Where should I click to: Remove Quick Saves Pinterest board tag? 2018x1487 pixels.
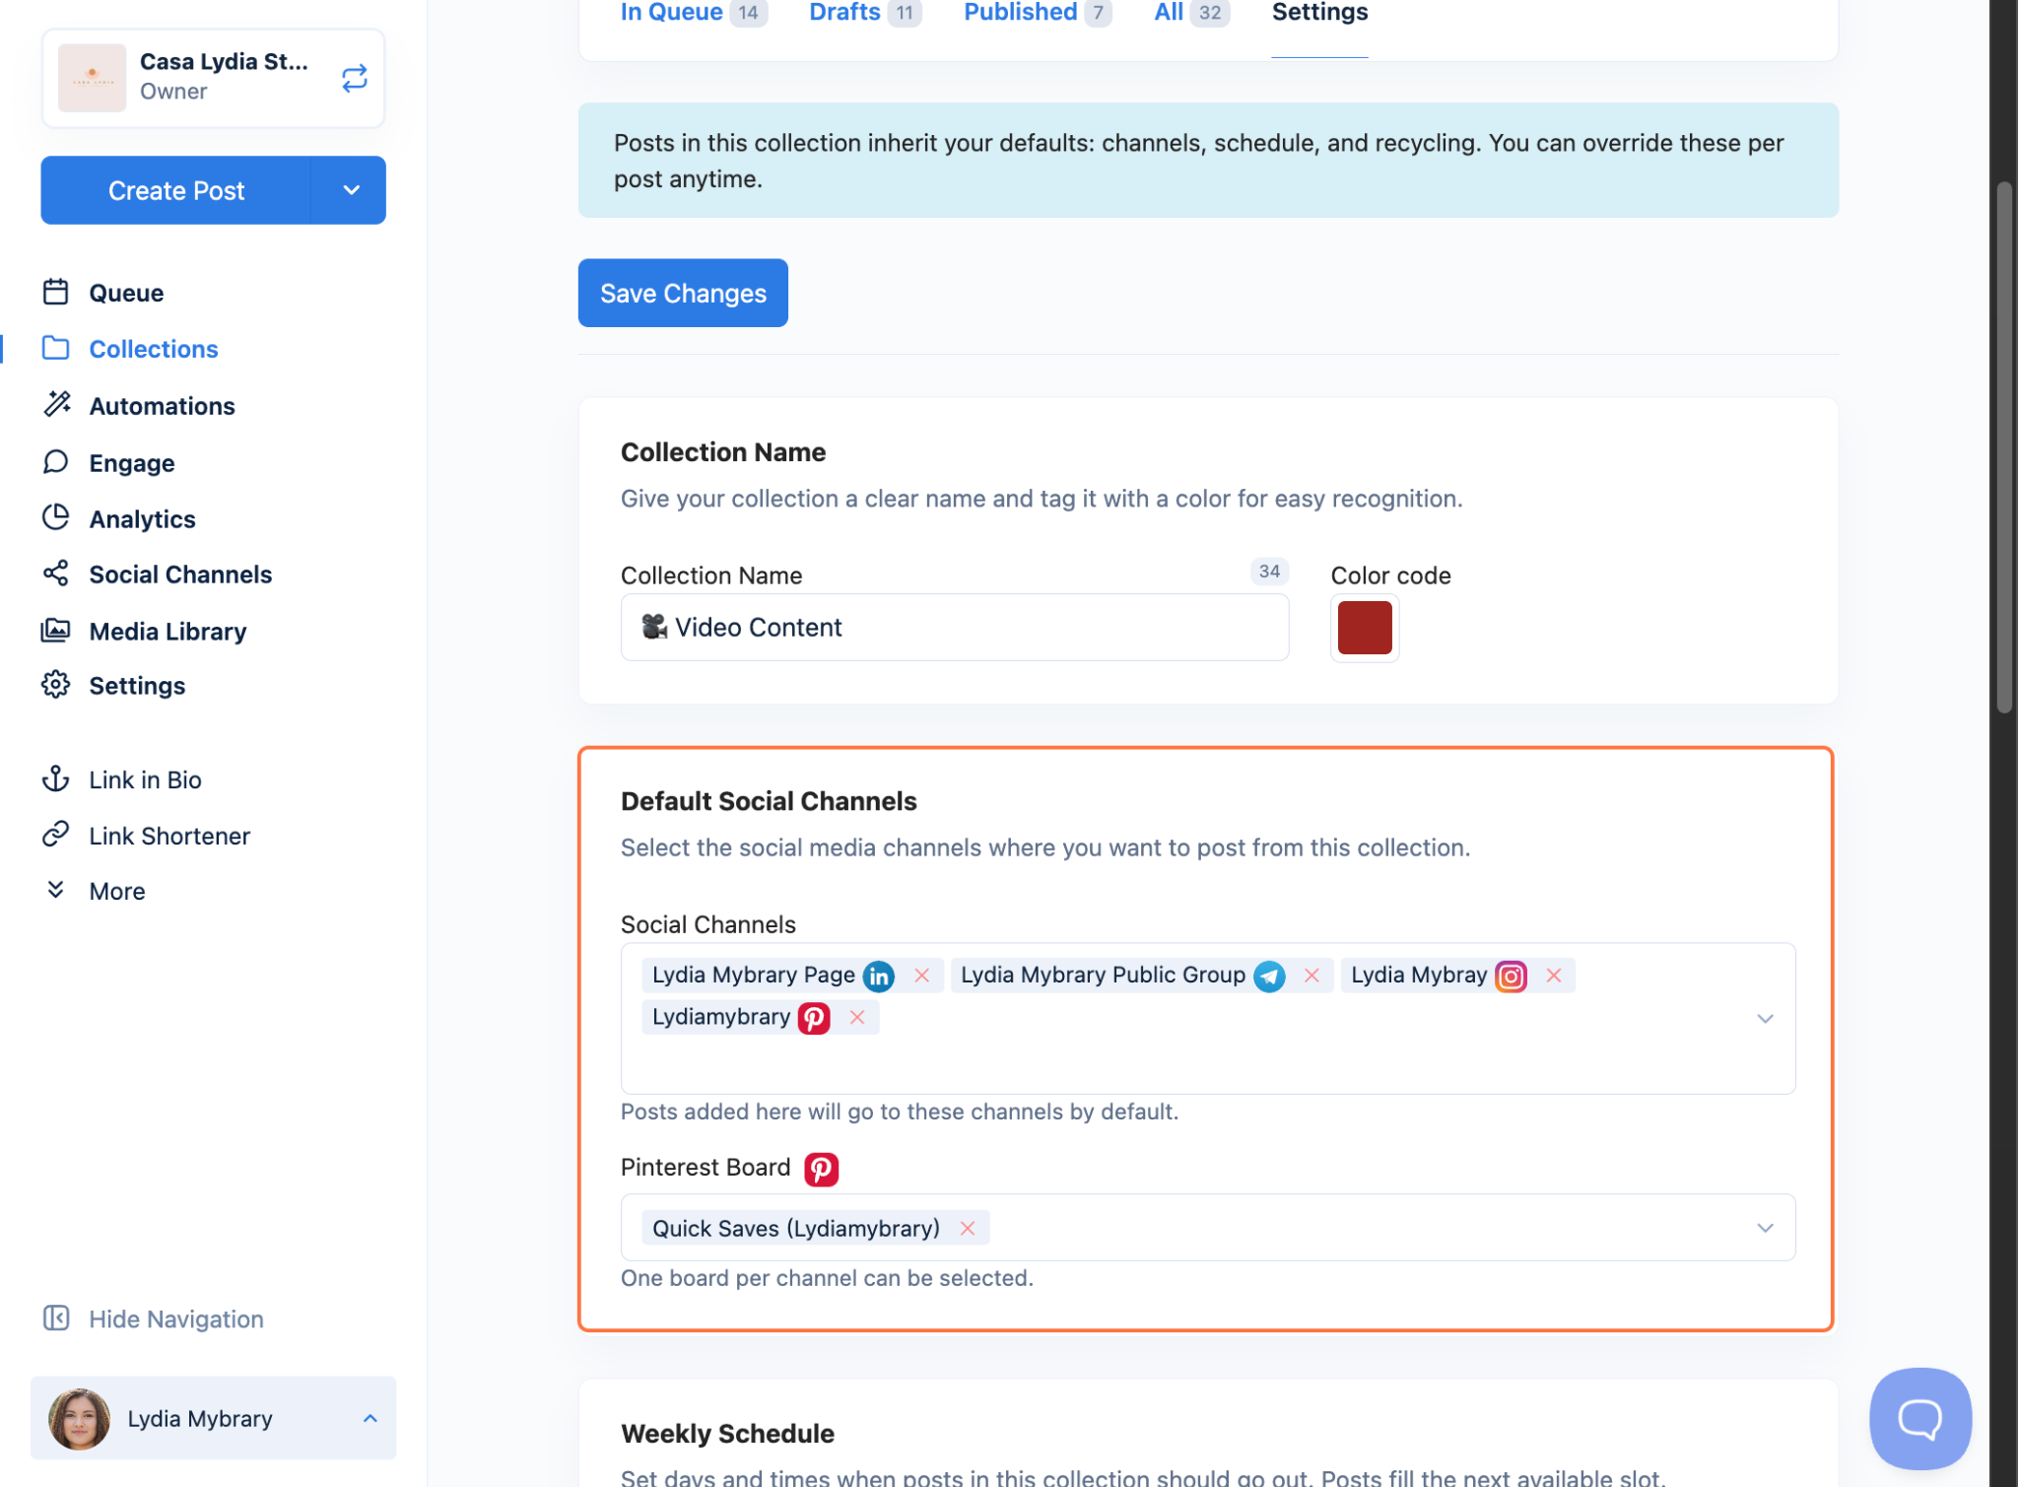pos(968,1228)
